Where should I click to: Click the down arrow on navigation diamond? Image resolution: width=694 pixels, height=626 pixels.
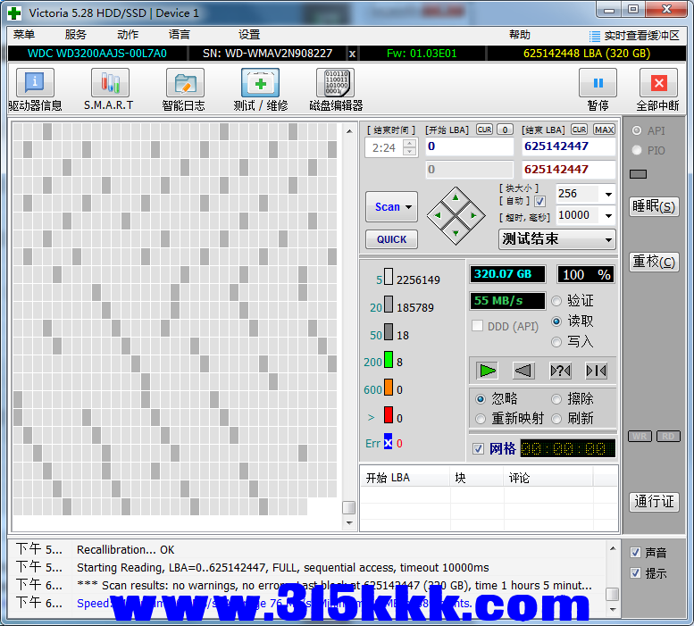[x=456, y=233]
